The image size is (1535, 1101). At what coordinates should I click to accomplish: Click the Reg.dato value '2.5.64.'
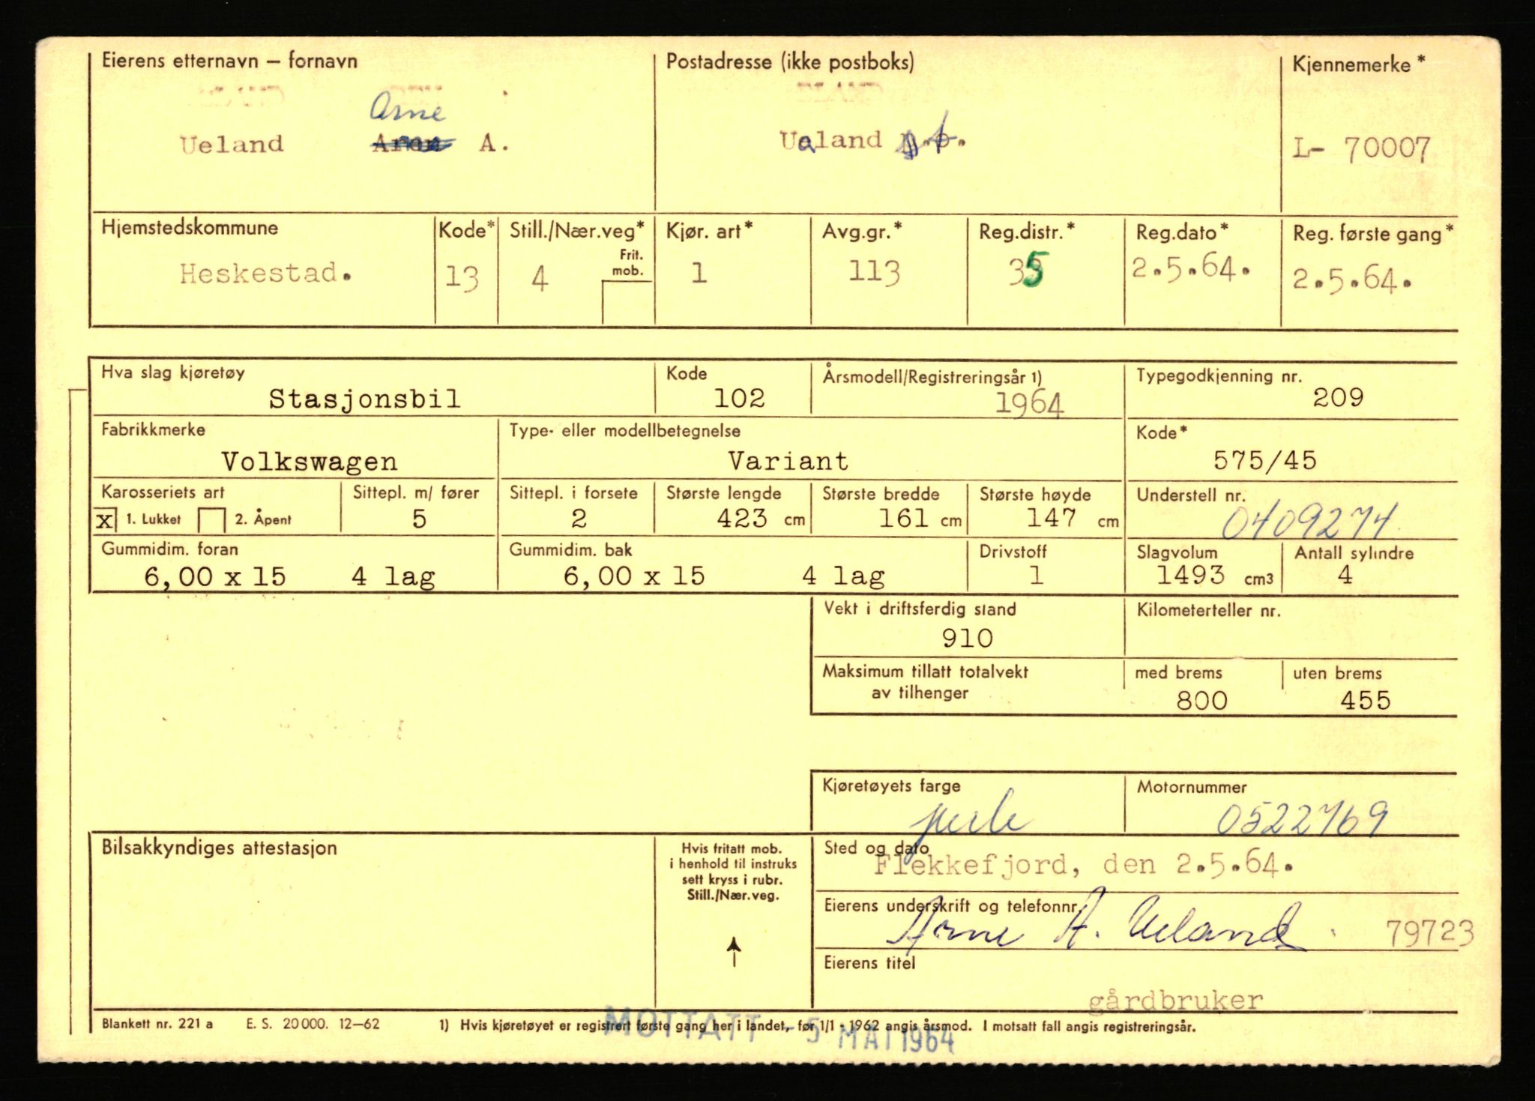tap(1191, 268)
